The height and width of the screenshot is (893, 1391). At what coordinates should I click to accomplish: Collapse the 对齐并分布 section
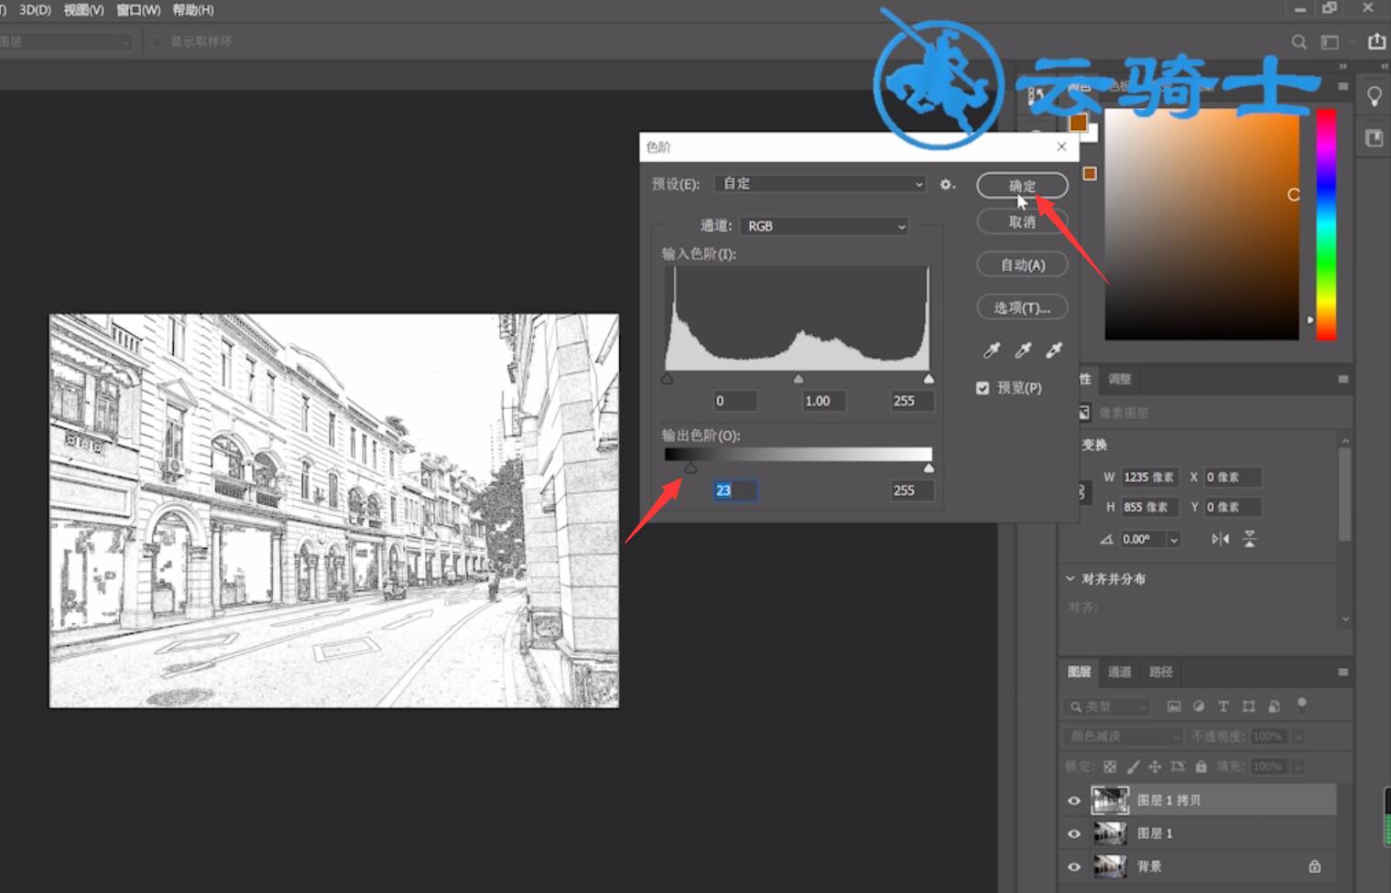tap(1070, 579)
